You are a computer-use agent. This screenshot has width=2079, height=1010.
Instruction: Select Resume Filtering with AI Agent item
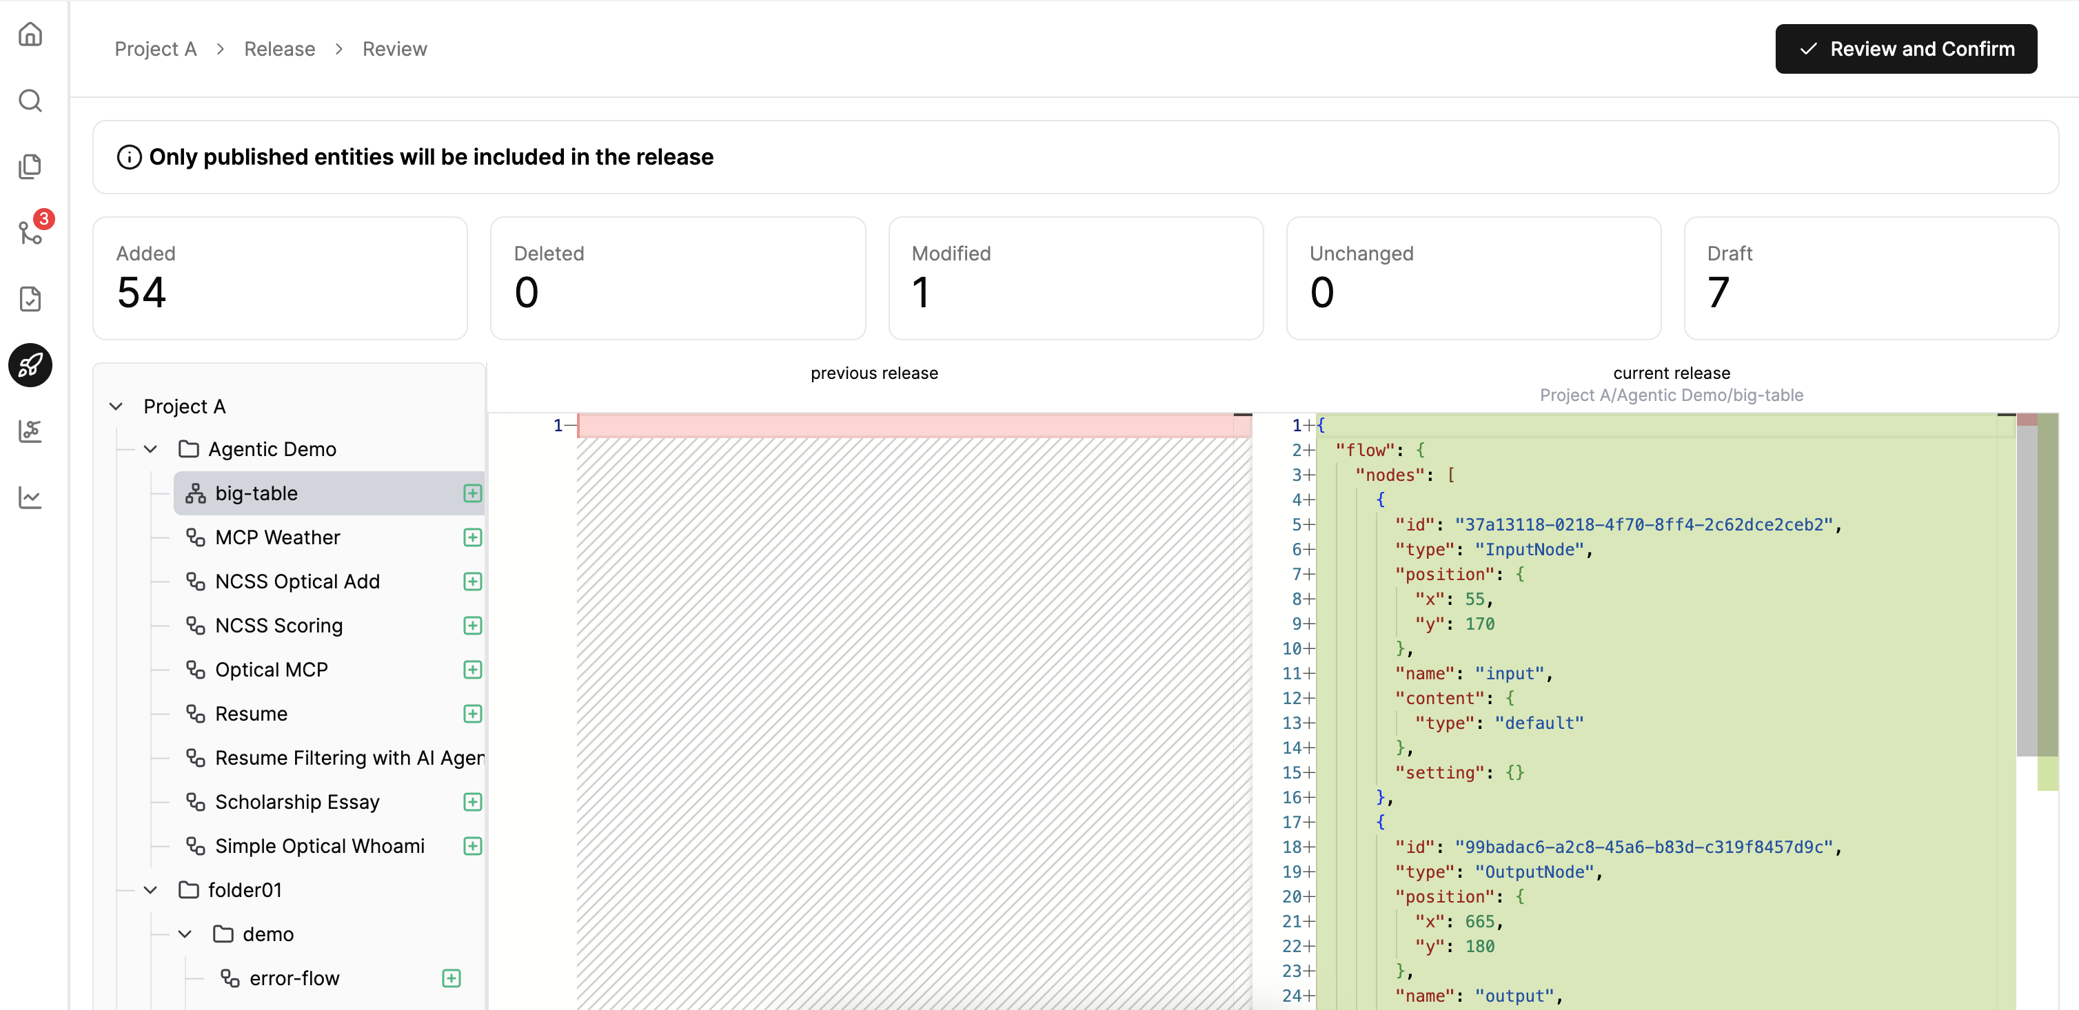329,758
